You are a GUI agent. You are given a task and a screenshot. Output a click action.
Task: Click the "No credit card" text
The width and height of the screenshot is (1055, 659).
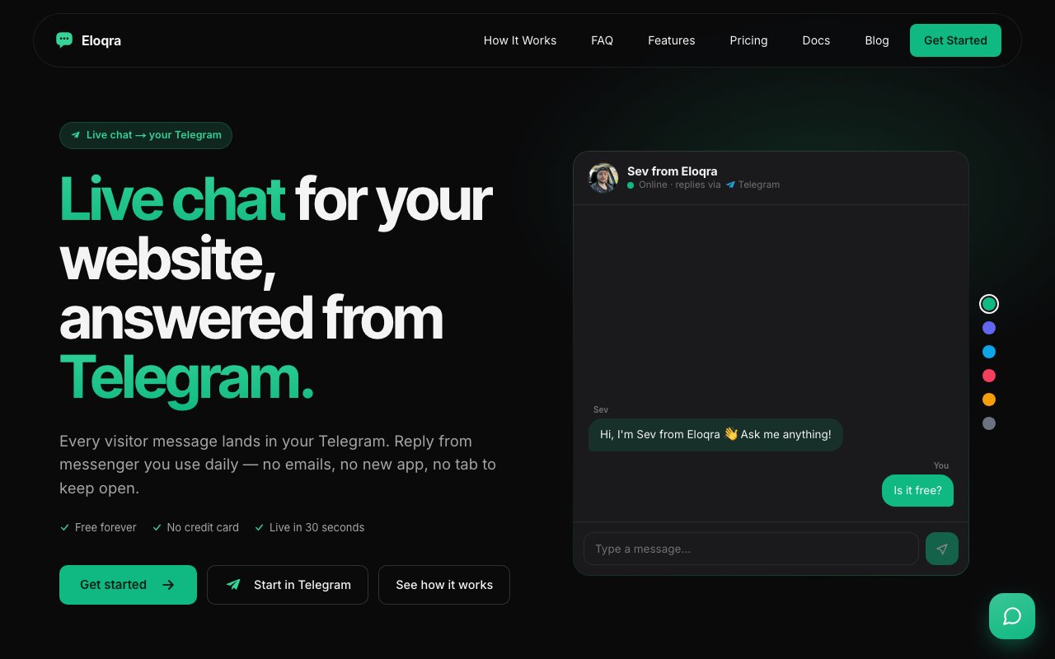203,527
